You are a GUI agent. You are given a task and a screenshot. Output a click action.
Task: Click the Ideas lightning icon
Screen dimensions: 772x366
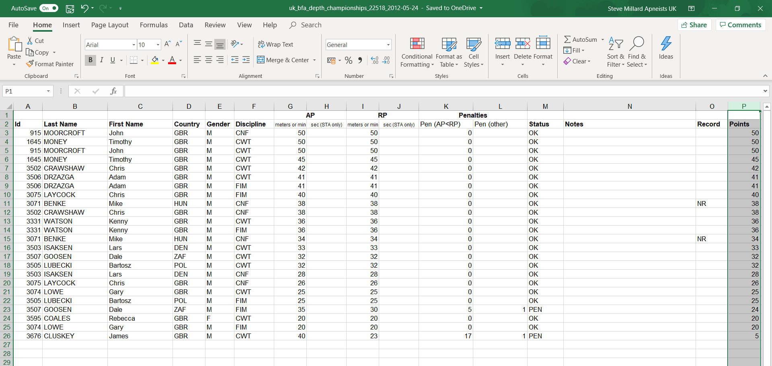pos(666,44)
